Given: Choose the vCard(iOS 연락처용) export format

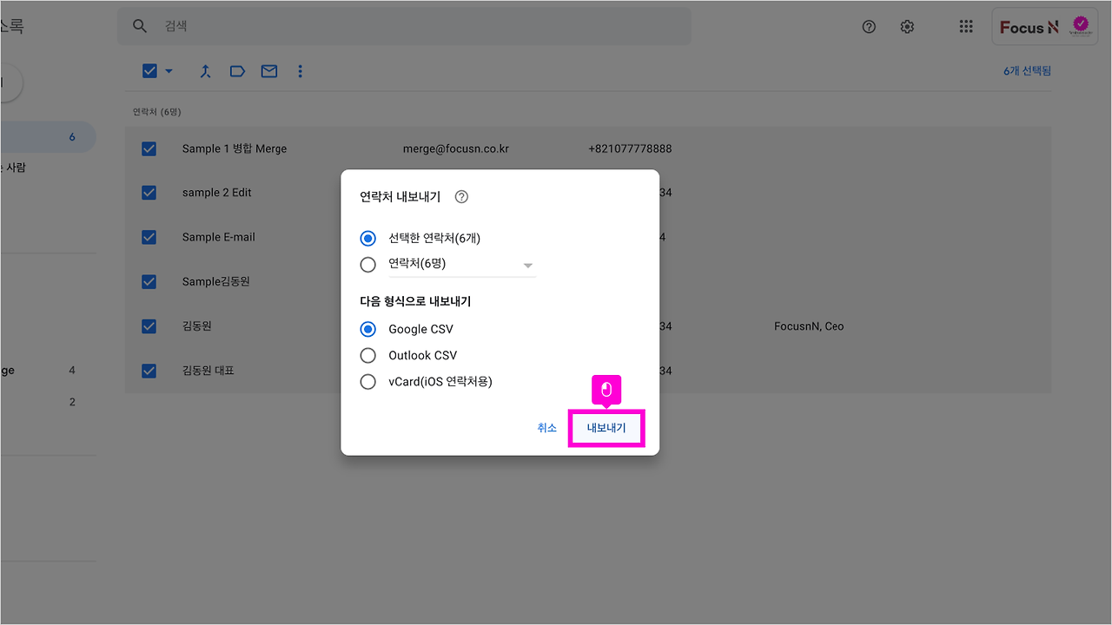Looking at the screenshot, I should (x=367, y=381).
